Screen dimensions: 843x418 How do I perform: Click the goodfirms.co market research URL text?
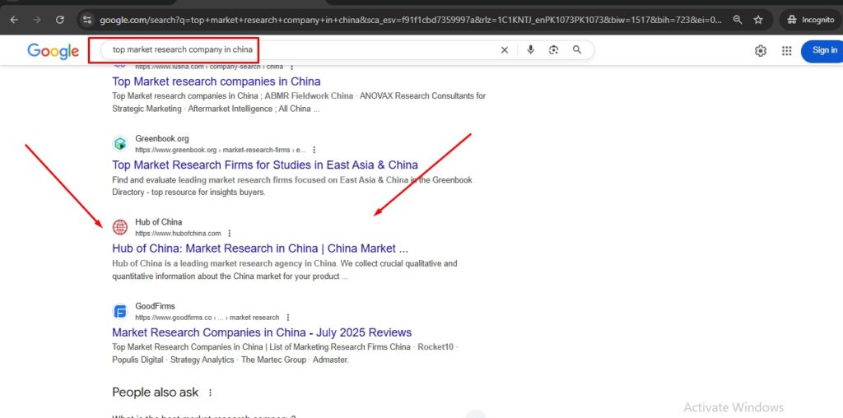click(207, 318)
